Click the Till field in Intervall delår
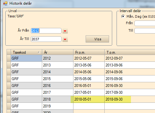The height and width of the screenshot is (113, 155). (x=145, y=31)
